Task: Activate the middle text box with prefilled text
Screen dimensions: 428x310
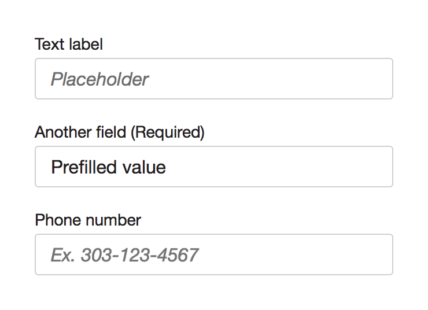Action: [x=214, y=167]
